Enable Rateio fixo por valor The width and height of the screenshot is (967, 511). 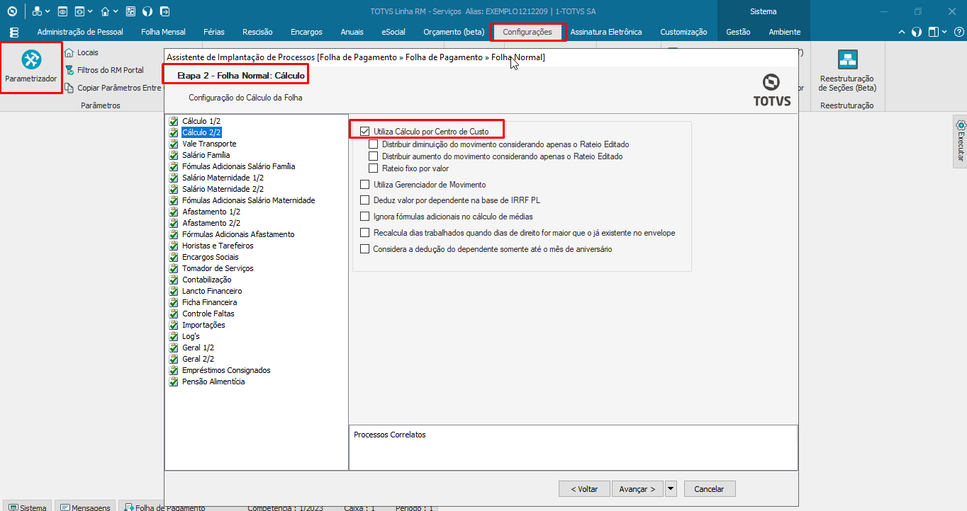(374, 168)
